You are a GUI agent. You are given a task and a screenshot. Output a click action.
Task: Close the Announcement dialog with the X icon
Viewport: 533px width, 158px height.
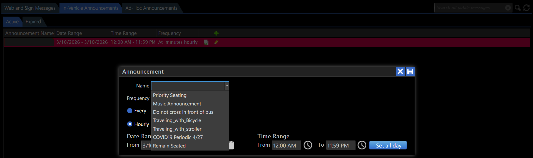[x=400, y=71]
